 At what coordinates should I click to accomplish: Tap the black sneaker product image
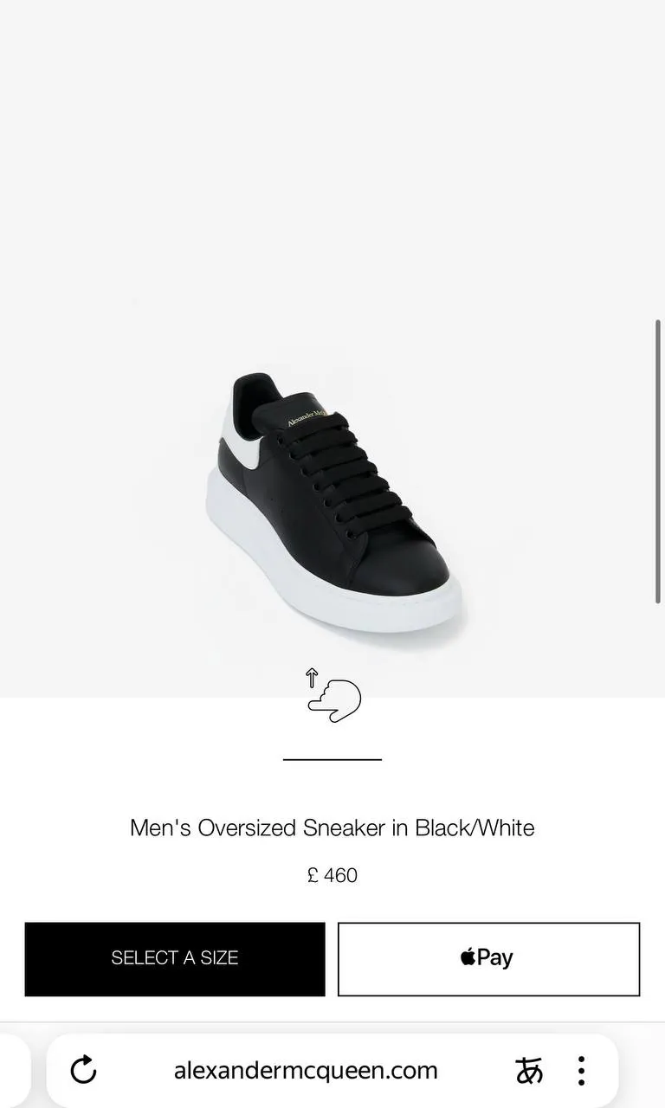tap(333, 502)
